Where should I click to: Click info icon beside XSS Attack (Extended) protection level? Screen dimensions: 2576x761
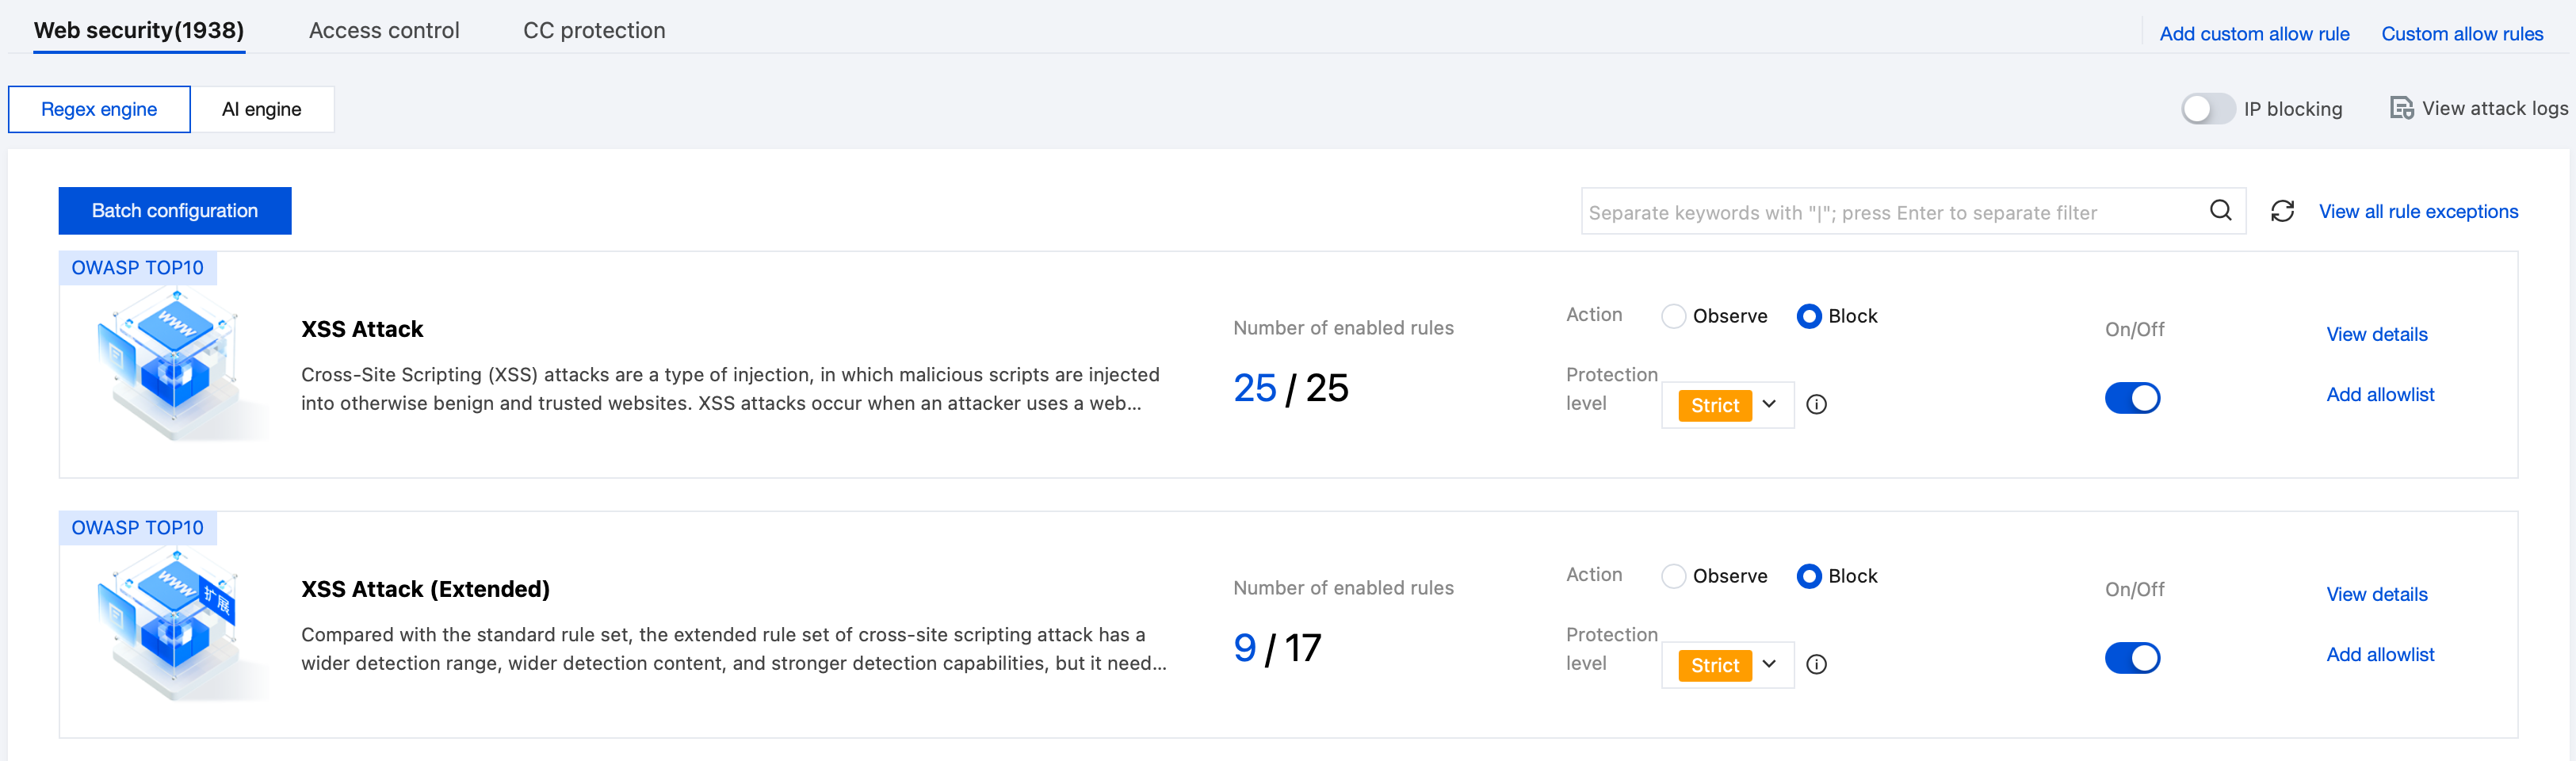(1816, 664)
